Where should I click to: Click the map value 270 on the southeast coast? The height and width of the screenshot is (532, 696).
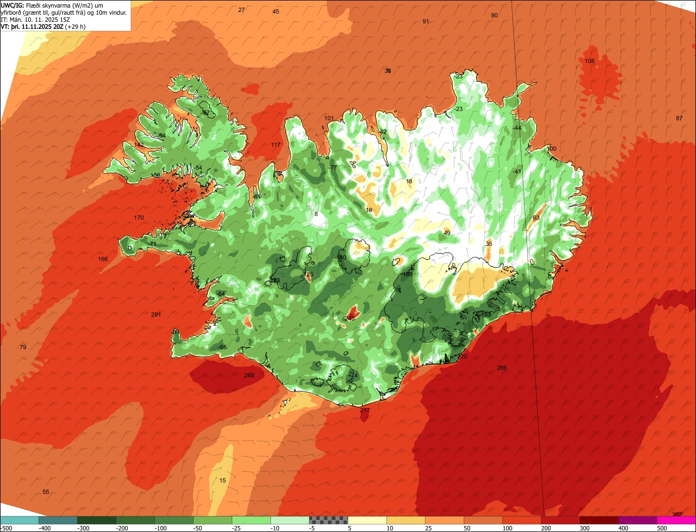pos(462,356)
